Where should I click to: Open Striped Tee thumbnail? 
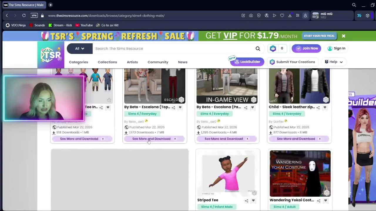(x=228, y=173)
